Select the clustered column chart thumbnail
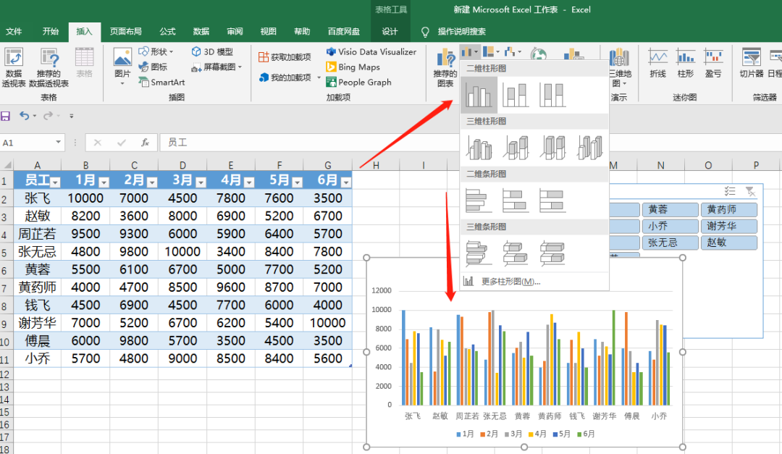 click(x=479, y=93)
